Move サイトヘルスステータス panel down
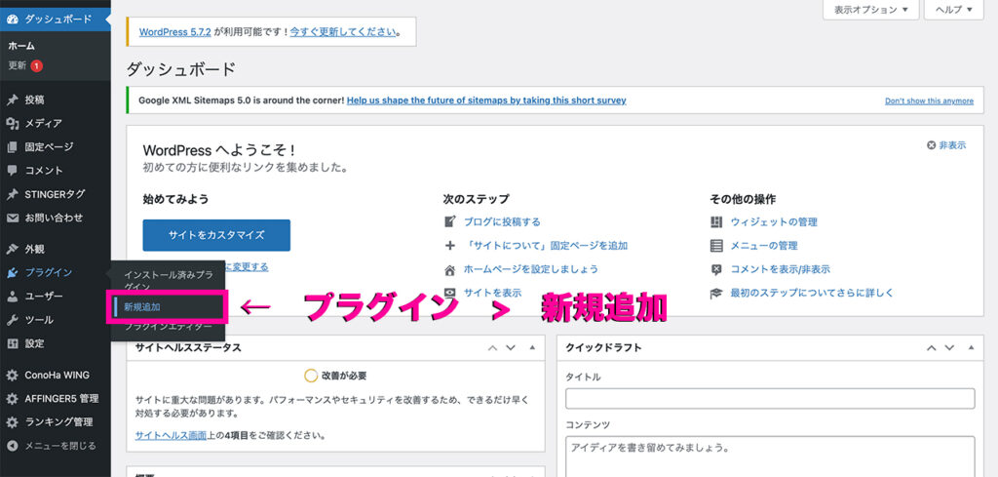Viewport: 998px width, 477px height. (x=510, y=347)
